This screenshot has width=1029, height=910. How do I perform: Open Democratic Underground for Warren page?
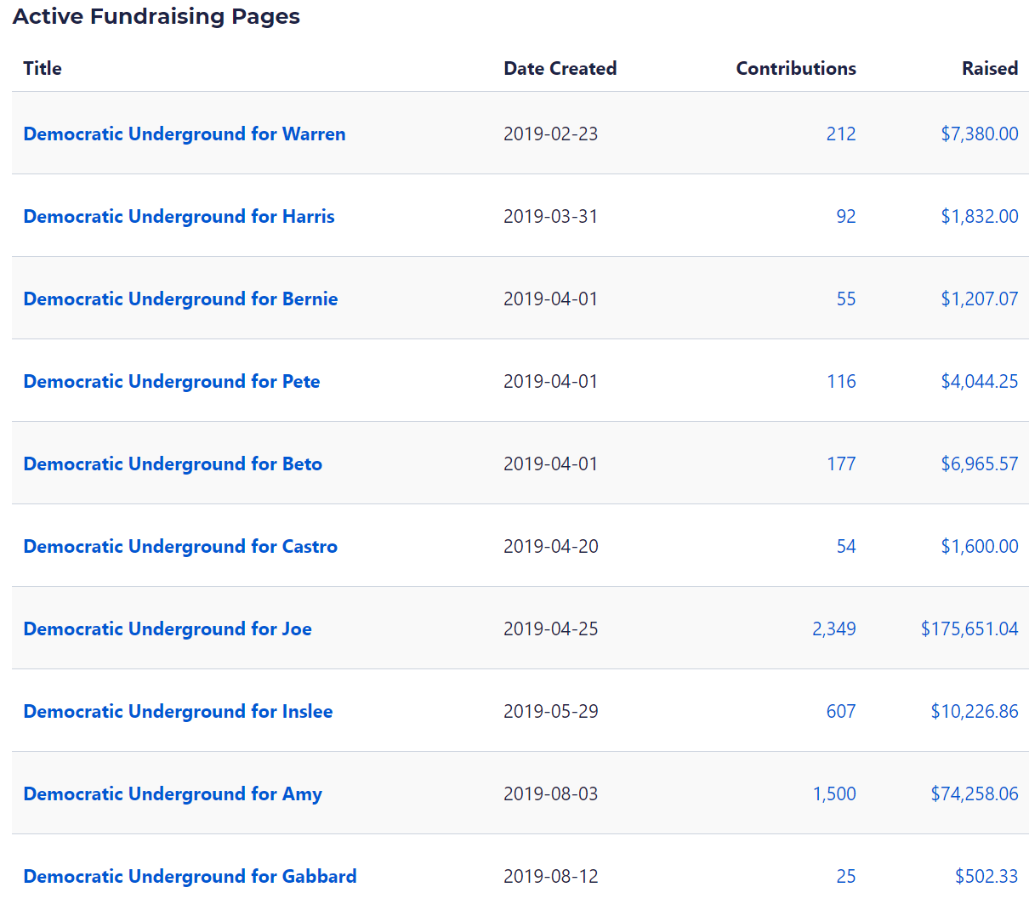185,134
